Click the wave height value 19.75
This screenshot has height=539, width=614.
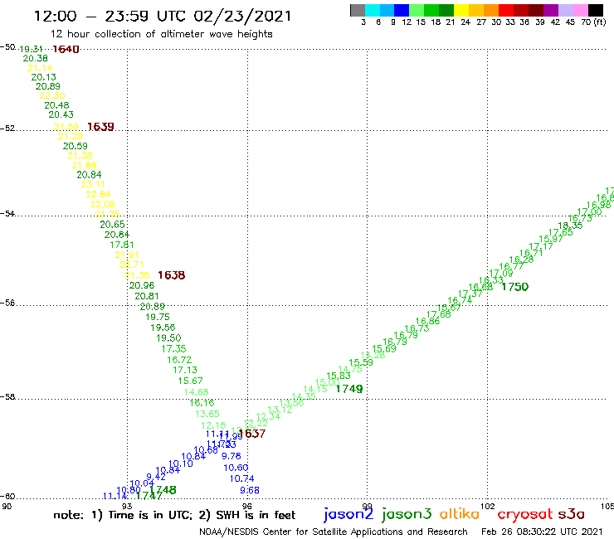158,317
